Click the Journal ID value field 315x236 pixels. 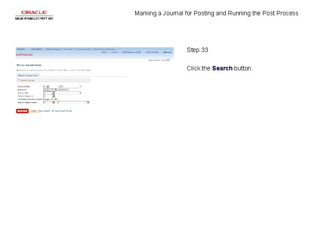click(68, 90)
